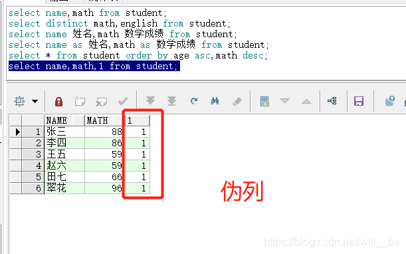Select the NAME column header
Screen dimensions: 406x254
pyautogui.click(x=64, y=120)
